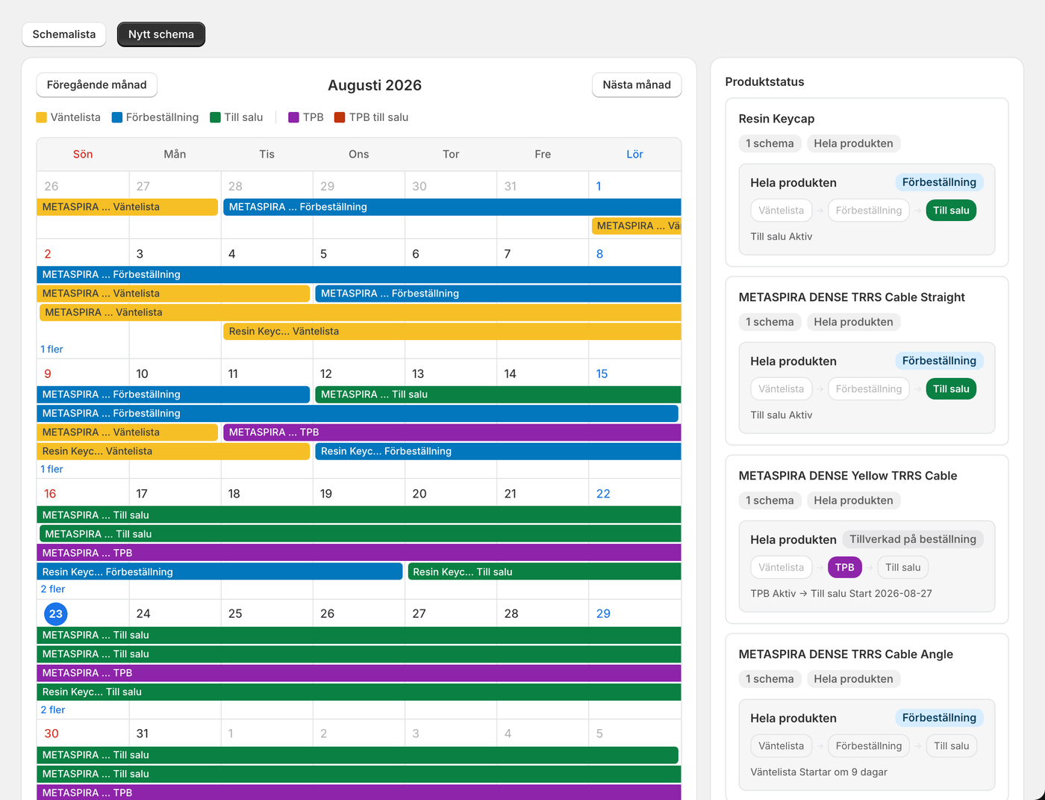Open Resin Keycap Förbeställning event starting August 12
The height and width of the screenshot is (800, 1045).
499,451
